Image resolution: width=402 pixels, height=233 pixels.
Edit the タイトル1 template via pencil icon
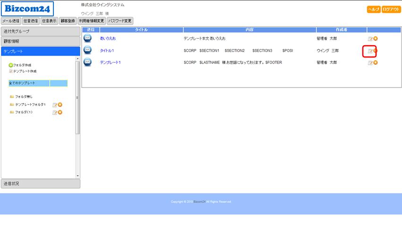(370, 51)
